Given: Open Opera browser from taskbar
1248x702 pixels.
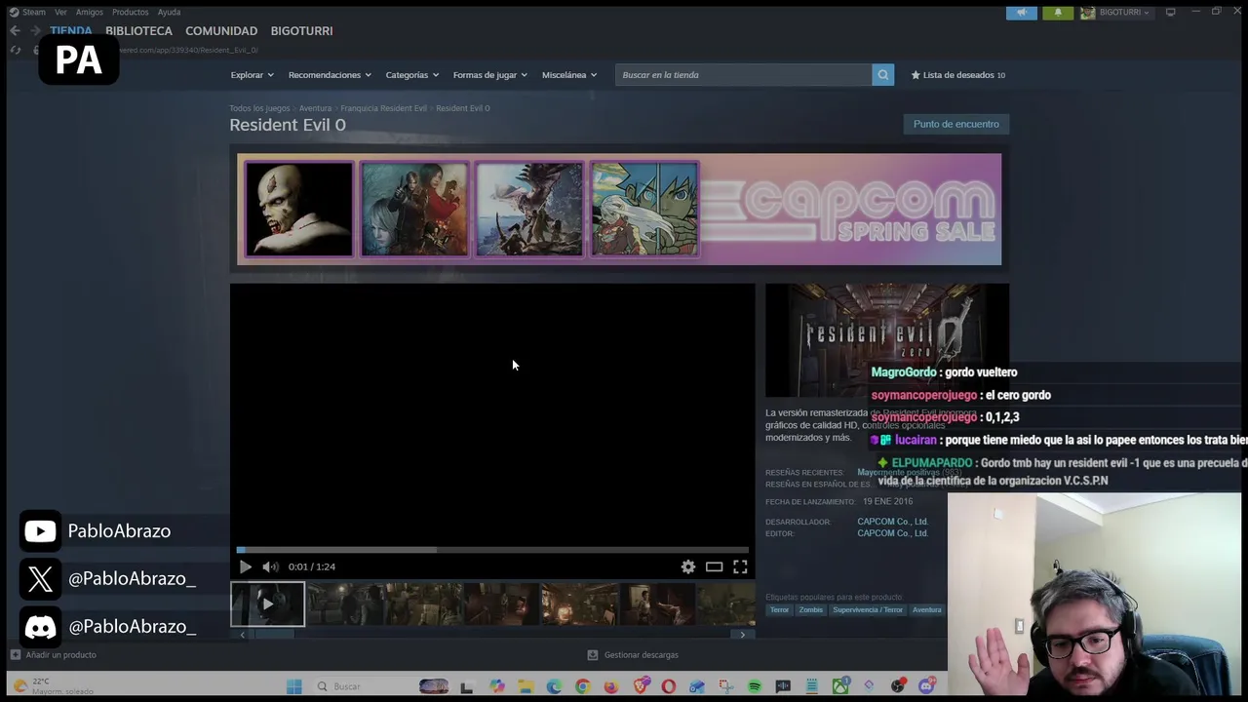Looking at the screenshot, I should click(668, 686).
